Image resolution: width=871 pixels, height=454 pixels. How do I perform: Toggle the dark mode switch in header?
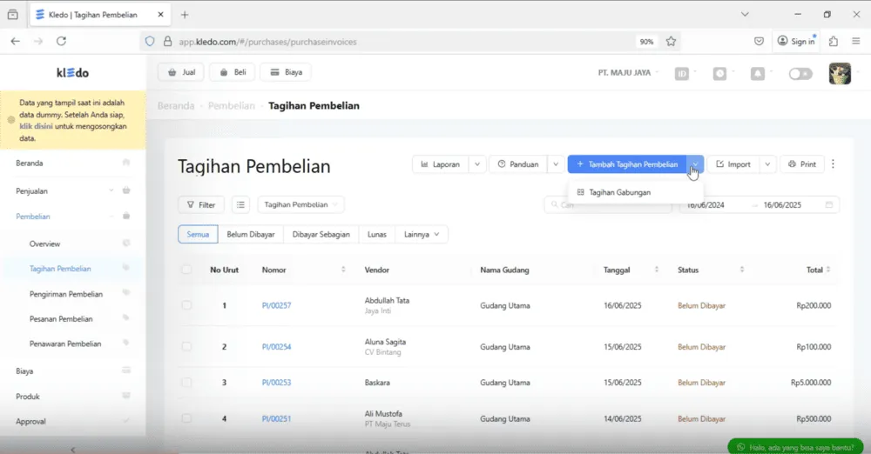[800, 74]
